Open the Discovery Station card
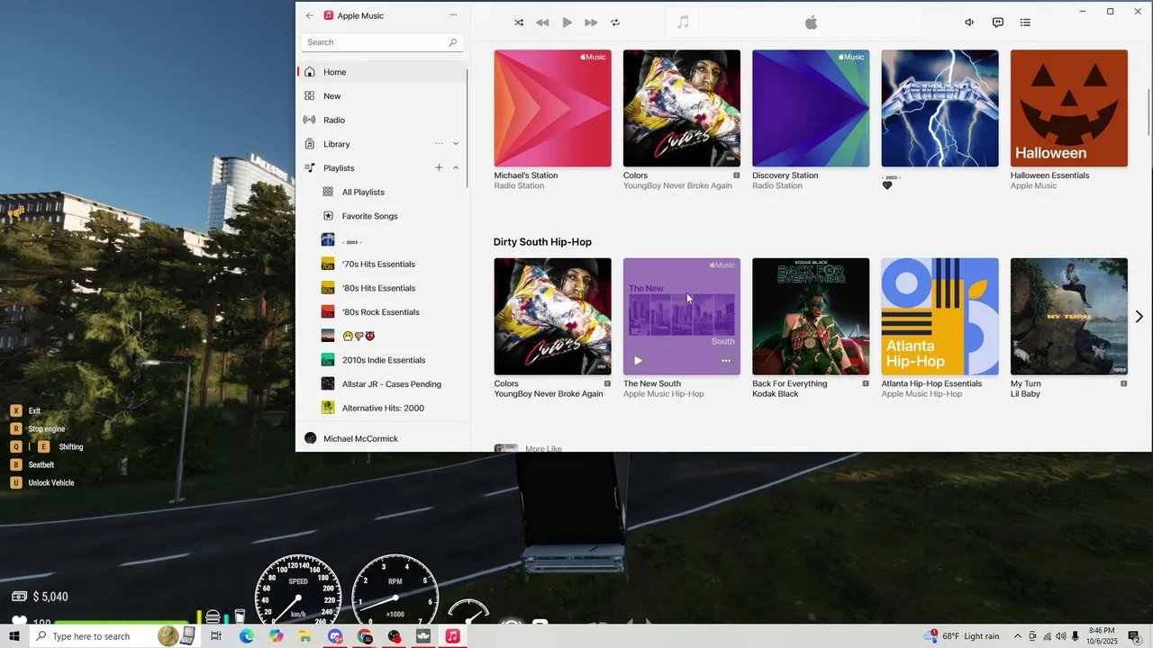The height and width of the screenshot is (648, 1153). click(811, 108)
